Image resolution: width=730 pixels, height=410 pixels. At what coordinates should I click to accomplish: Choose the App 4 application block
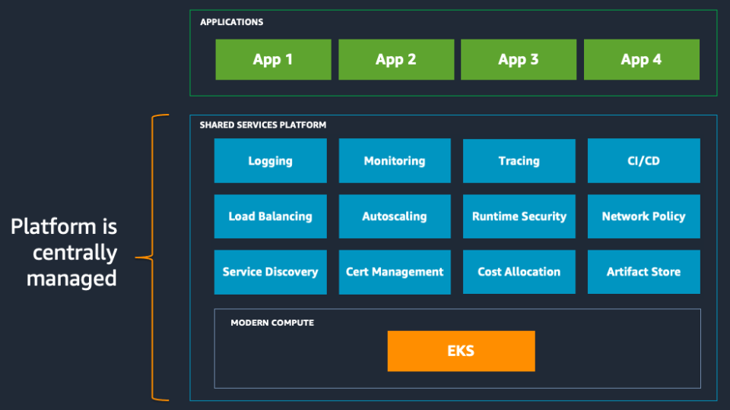click(x=642, y=59)
